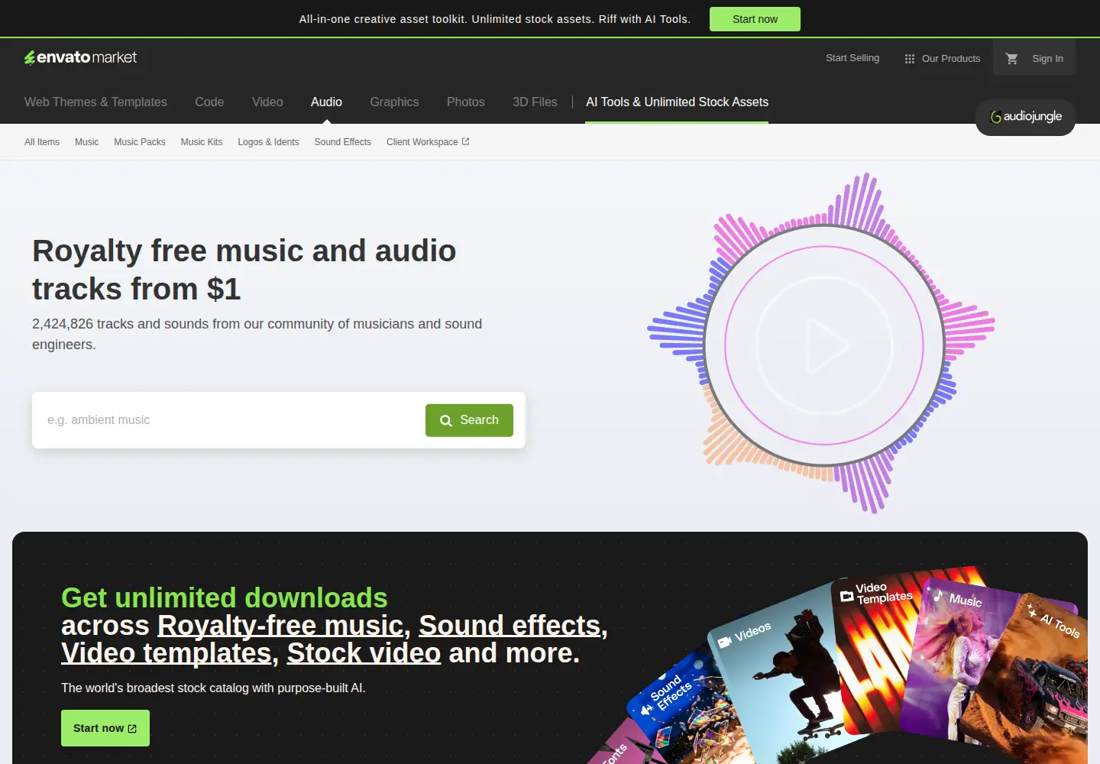The height and width of the screenshot is (764, 1100).
Task: Open the Start Selling link
Action: coord(852,57)
